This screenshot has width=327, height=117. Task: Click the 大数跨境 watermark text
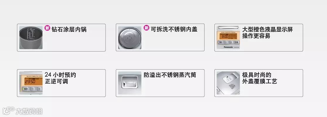pos(29,111)
